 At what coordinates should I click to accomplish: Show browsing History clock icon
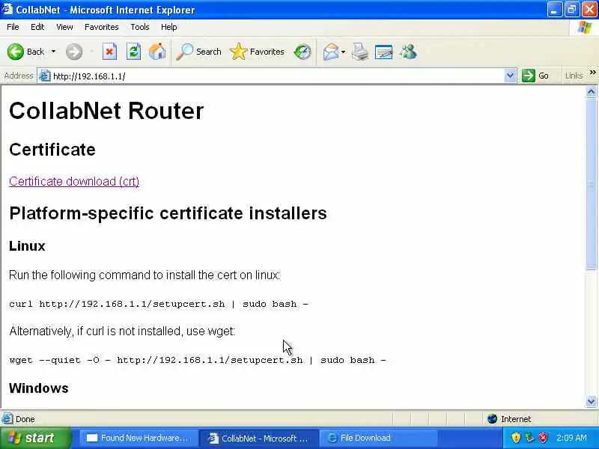(x=302, y=52)
